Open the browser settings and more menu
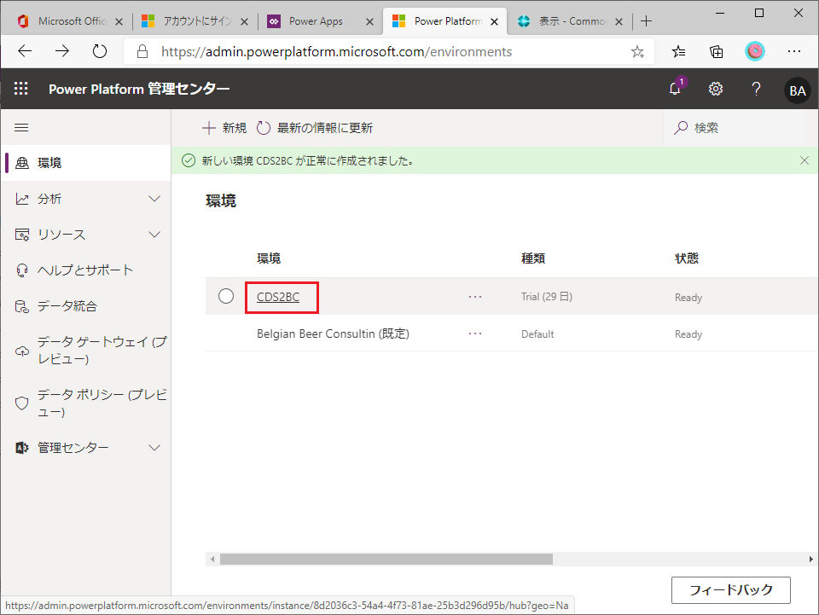Image resolution: width=819 pixels, height=615 pixels. click(x=794, y=51)
